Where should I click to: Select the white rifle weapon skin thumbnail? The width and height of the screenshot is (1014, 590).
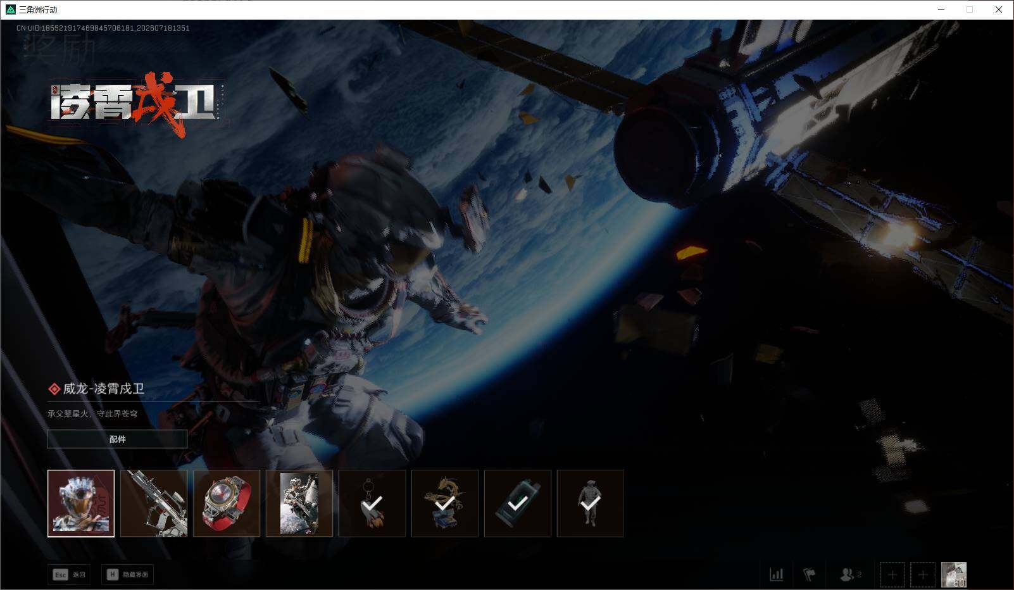154,503
